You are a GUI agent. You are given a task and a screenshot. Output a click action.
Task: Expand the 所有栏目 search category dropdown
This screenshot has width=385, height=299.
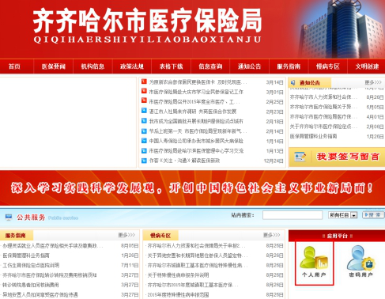343,215
